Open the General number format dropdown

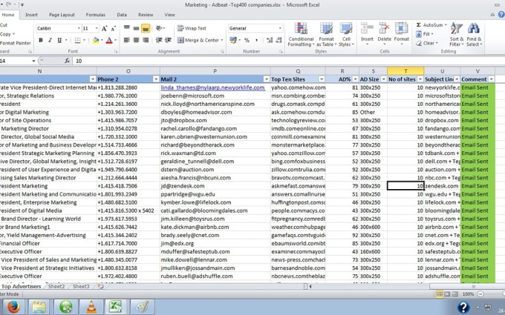pos(280,28)
